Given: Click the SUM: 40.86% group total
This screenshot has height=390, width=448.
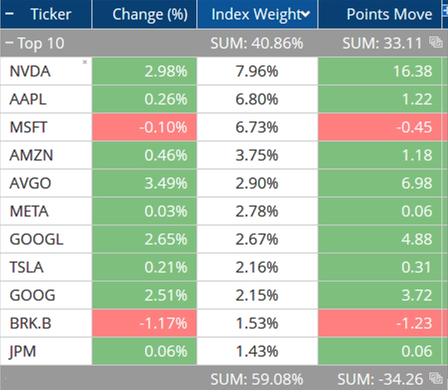Looking at the screenshot, I should point(256,43).
